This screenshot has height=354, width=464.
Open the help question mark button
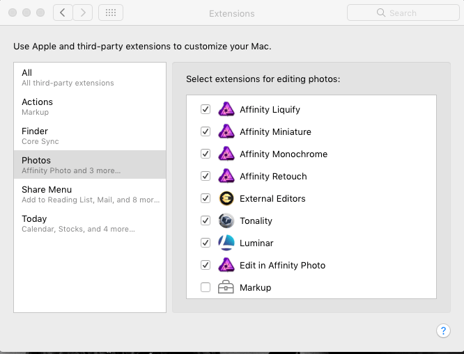(443, 331)
